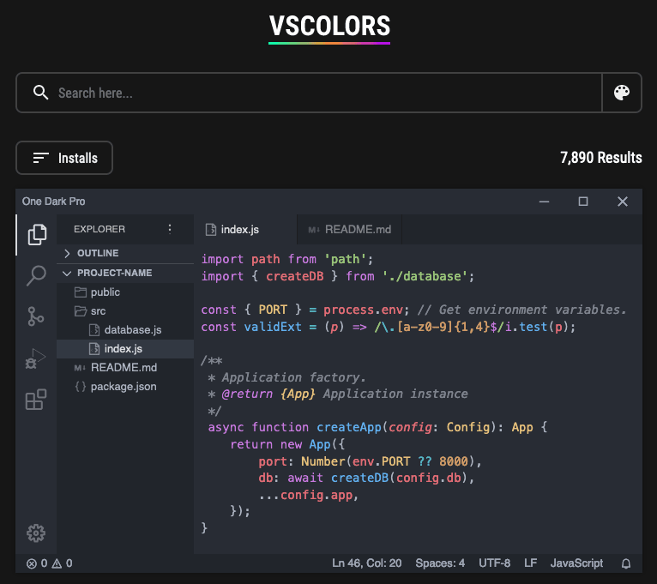Click the '7,890 Results' count text
Screen dimensions: 657x584
click(x=601, y=158)
